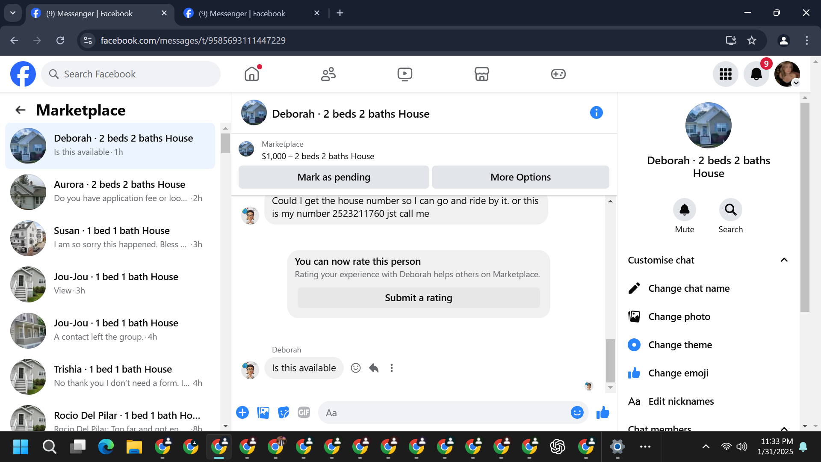Open the Gaming icon in top navigation
Viewport: 821px width, 462px height.
click(x=558, y=74)
